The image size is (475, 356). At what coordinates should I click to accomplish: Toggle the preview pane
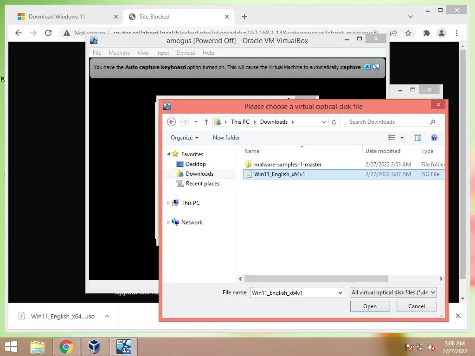pos(417,138)
